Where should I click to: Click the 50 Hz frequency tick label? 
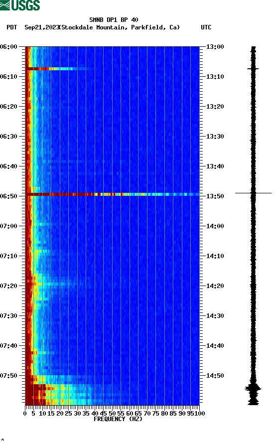113,414
